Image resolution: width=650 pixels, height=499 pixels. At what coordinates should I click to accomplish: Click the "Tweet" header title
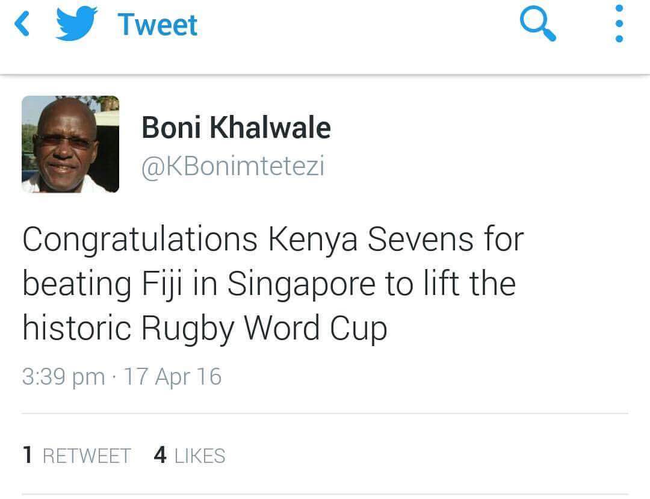click(x=158, y=25)
